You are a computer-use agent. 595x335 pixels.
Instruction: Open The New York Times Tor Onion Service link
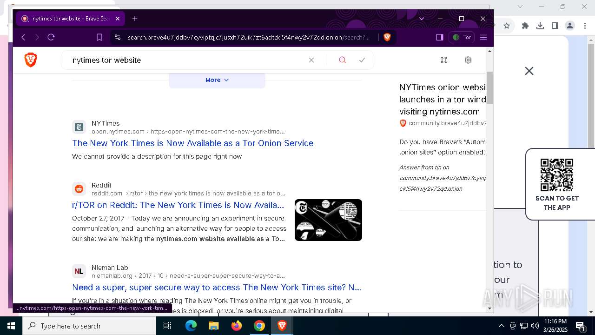(x=193, y=143)
